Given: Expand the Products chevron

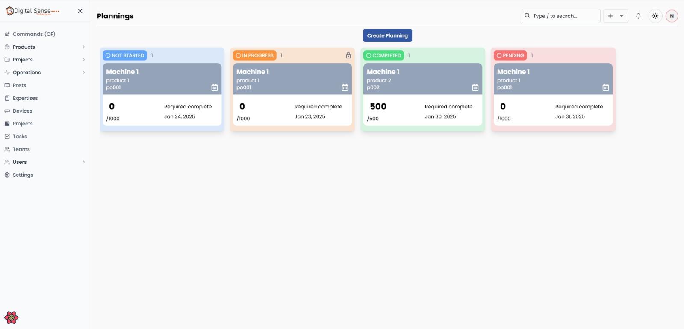Looking at the screenshot, I should 83,47.
